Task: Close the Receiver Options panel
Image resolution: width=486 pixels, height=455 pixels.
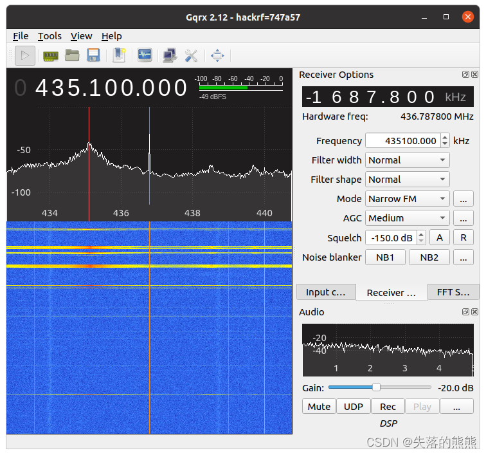Action: tap(474, 75)
